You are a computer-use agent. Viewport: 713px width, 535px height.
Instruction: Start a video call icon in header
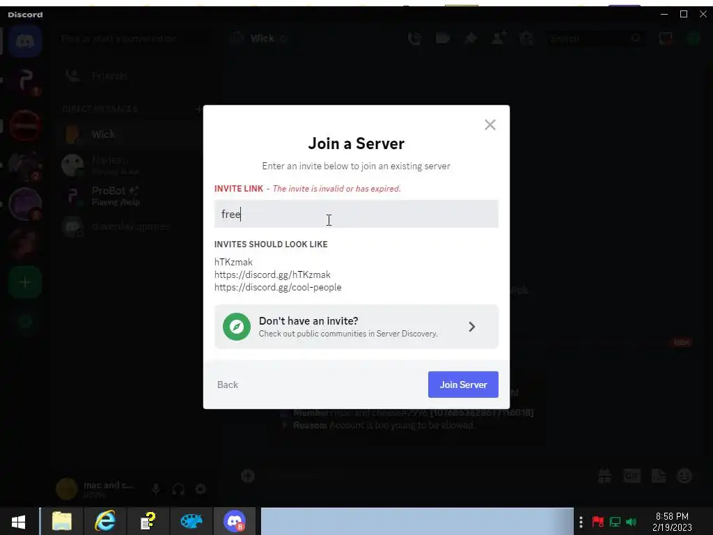pyautogui.click(x=442, y=39)
